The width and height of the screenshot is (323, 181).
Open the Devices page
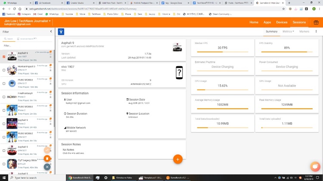[x=282, y=22]
